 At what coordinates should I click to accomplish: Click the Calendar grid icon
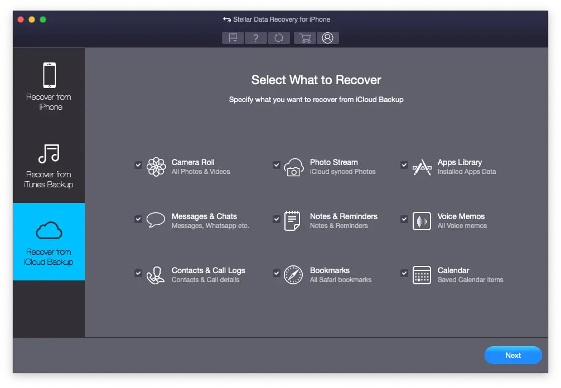[422, 275]
